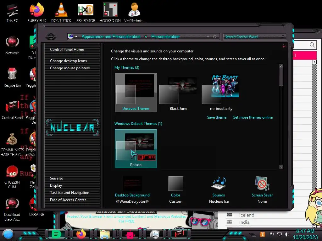
Task: Open the monitor graph taskbar app
Action: coord(154,234)
